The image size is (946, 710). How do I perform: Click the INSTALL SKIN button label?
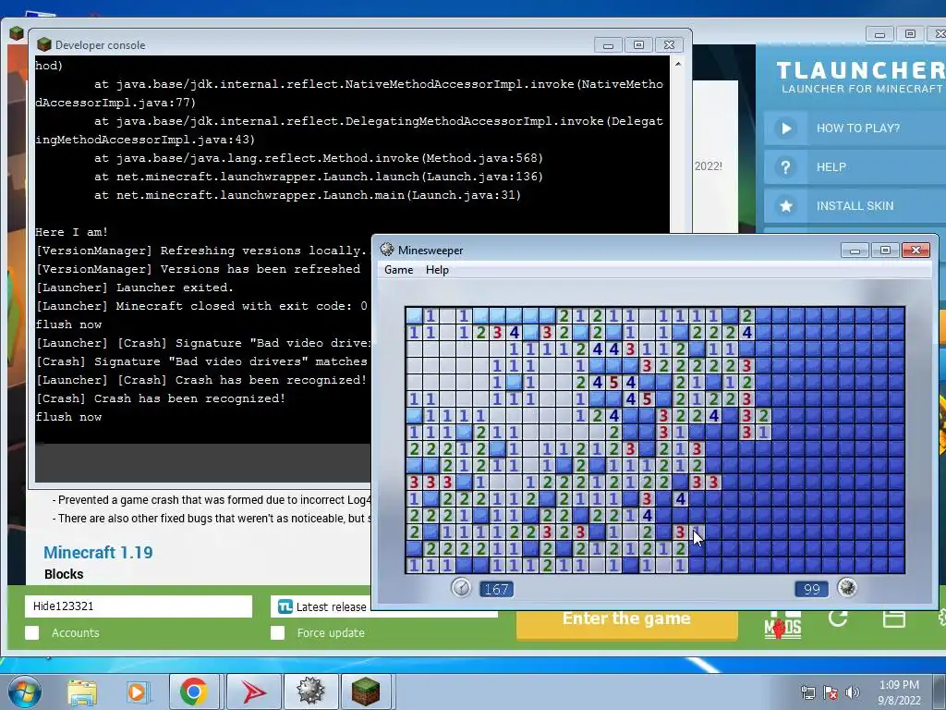point(855,206)
